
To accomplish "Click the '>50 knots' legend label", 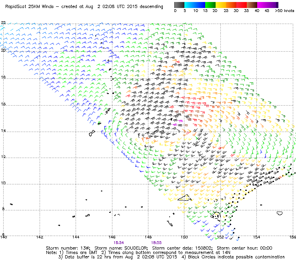I will [284, 11].
